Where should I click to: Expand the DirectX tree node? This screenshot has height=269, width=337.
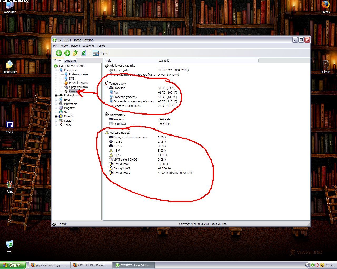click(56, 116)
